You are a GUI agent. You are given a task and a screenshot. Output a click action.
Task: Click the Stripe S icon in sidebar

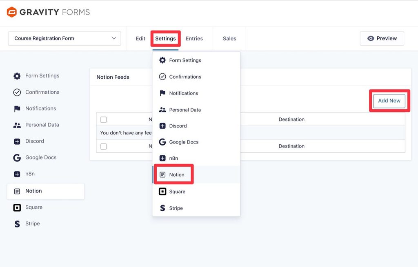[17, 224]
